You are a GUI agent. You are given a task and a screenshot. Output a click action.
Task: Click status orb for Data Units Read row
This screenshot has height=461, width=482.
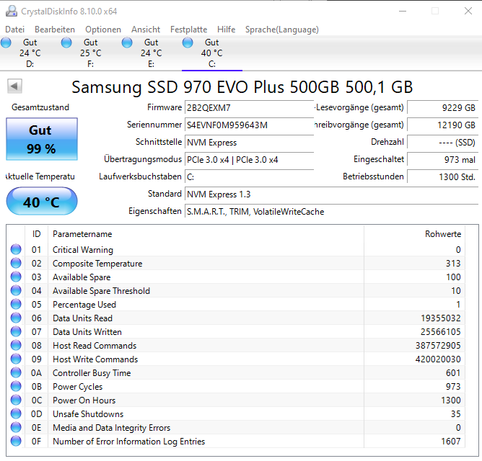[x=16, y=318]
